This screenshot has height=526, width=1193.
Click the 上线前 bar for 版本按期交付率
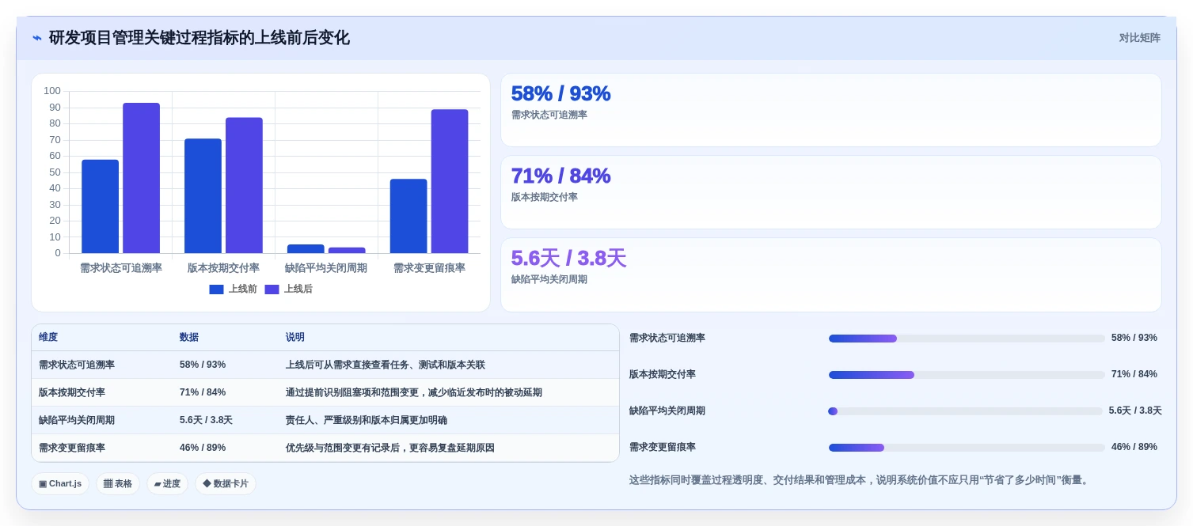tap(203, 196)
